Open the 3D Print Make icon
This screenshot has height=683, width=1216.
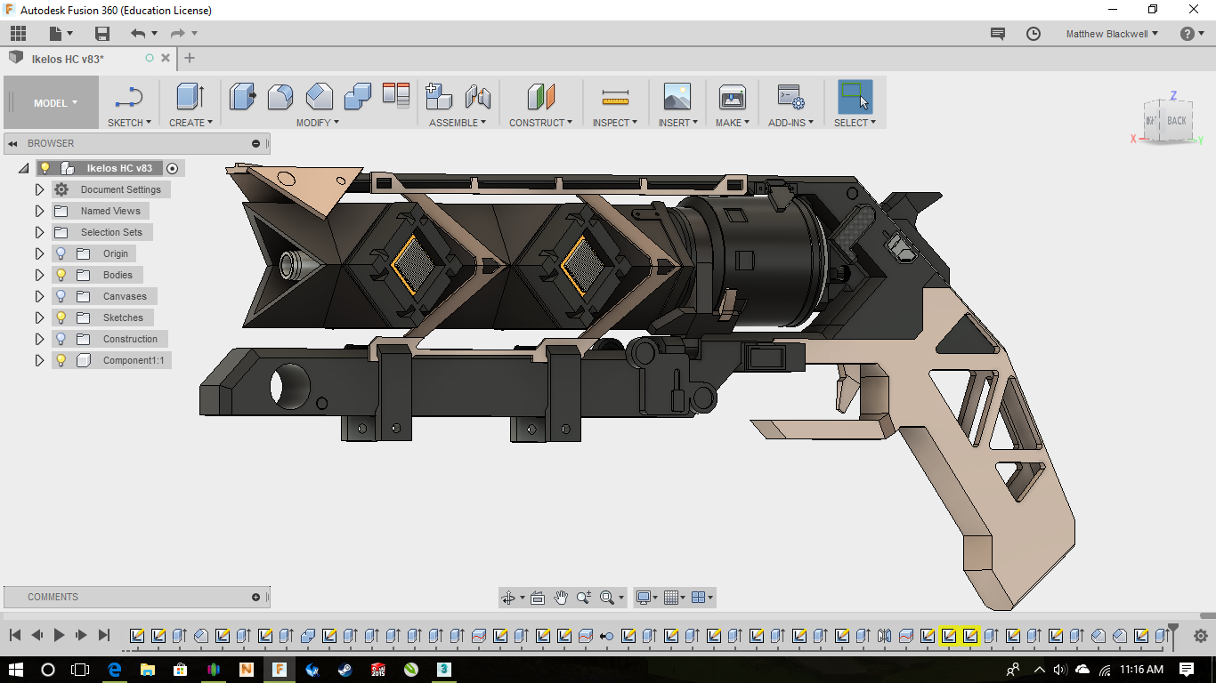pos(732,96)
